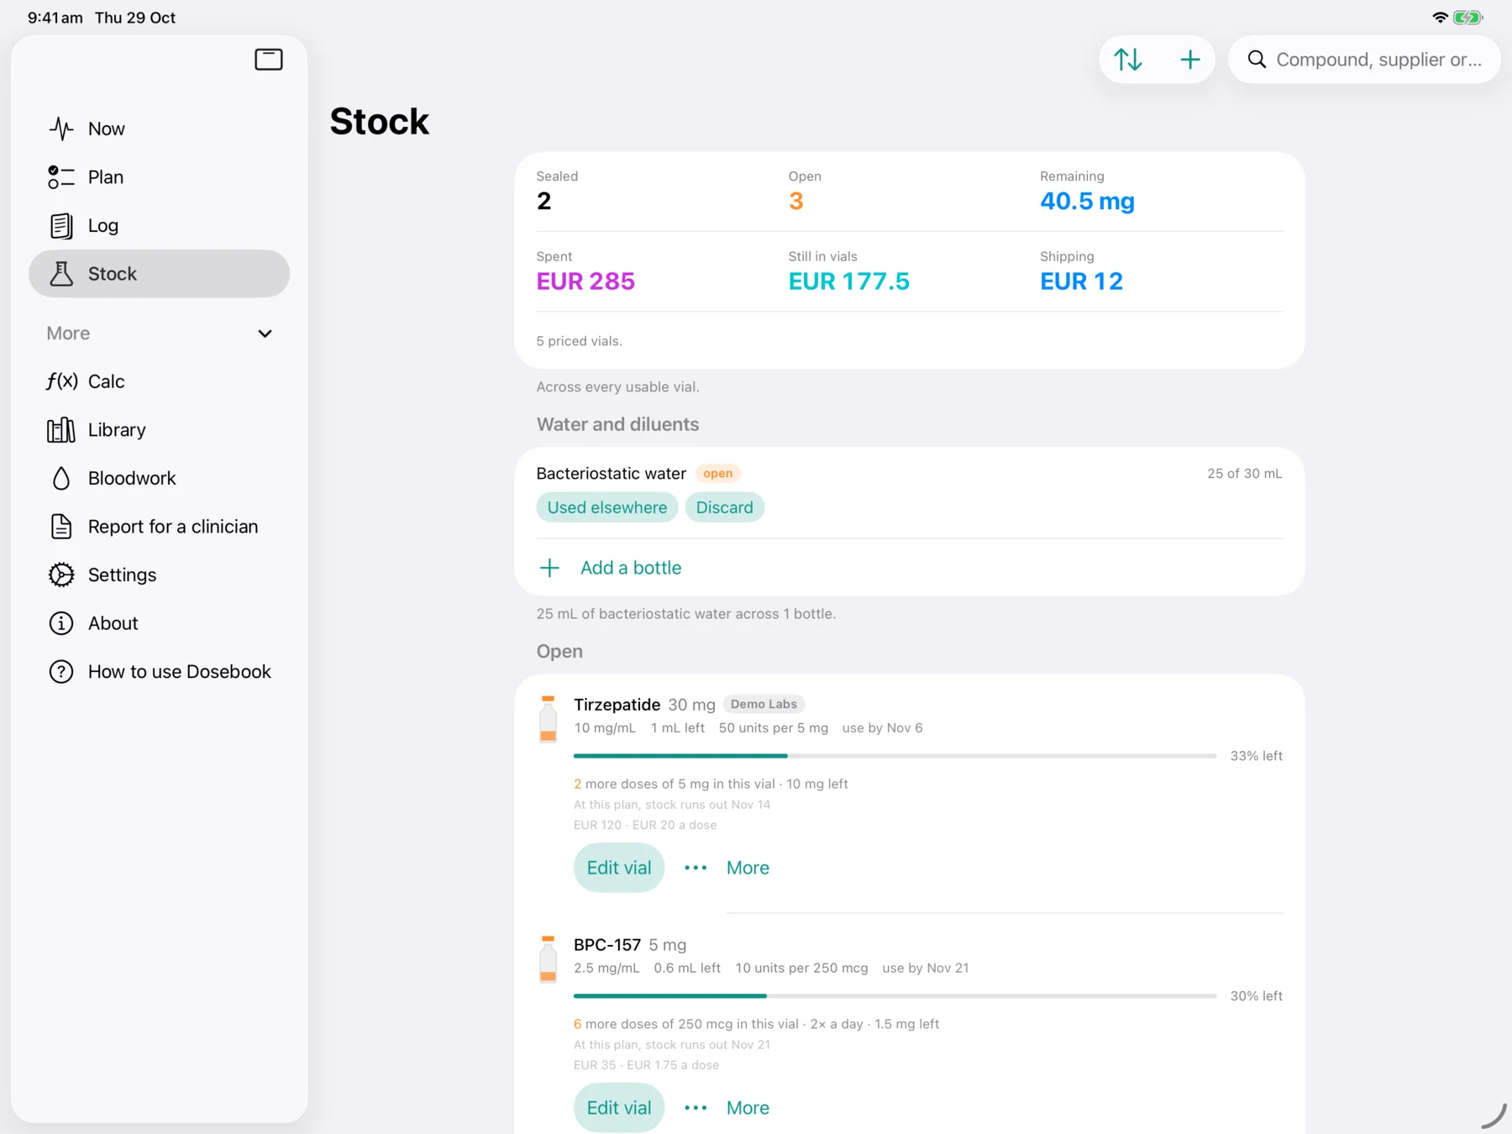Toggle the sidebar panel icon

tap(269, 60)
